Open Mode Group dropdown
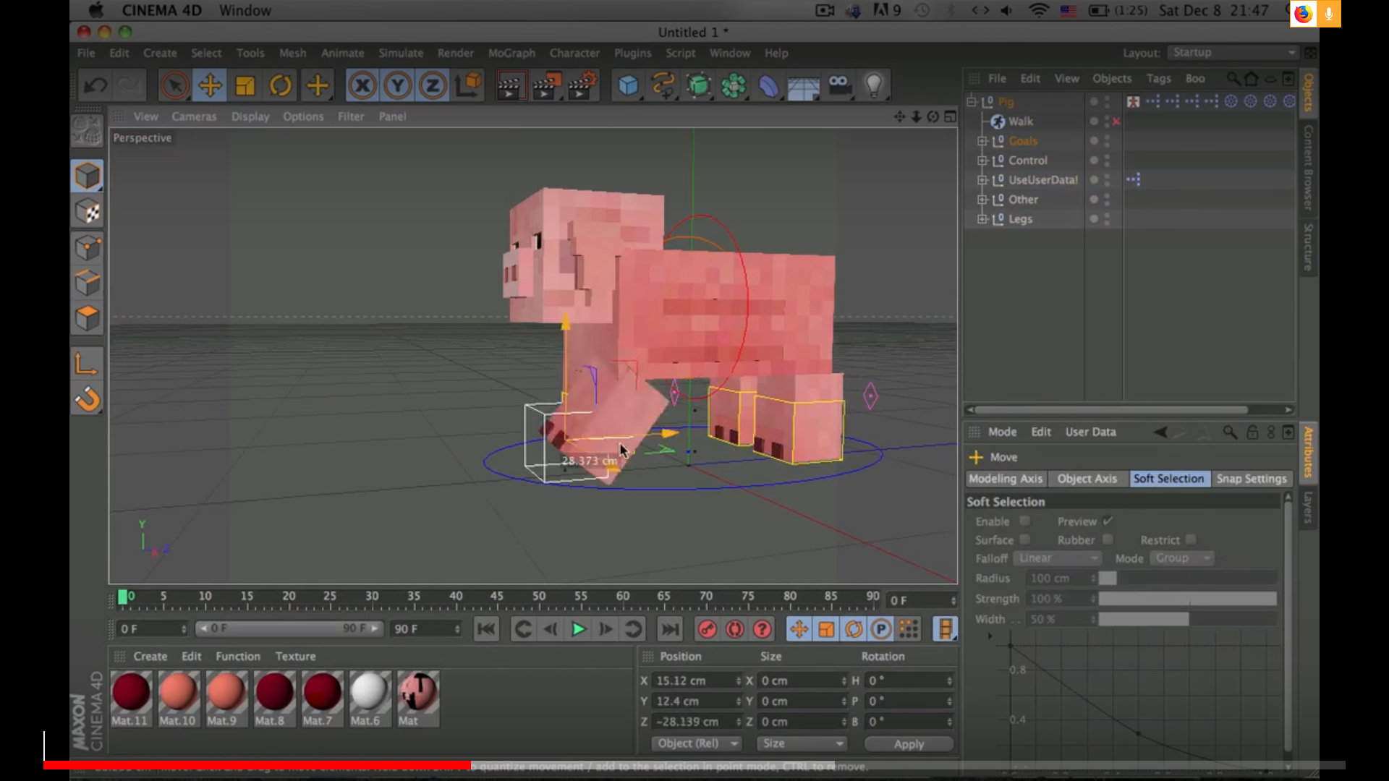 pos(1181,558)
